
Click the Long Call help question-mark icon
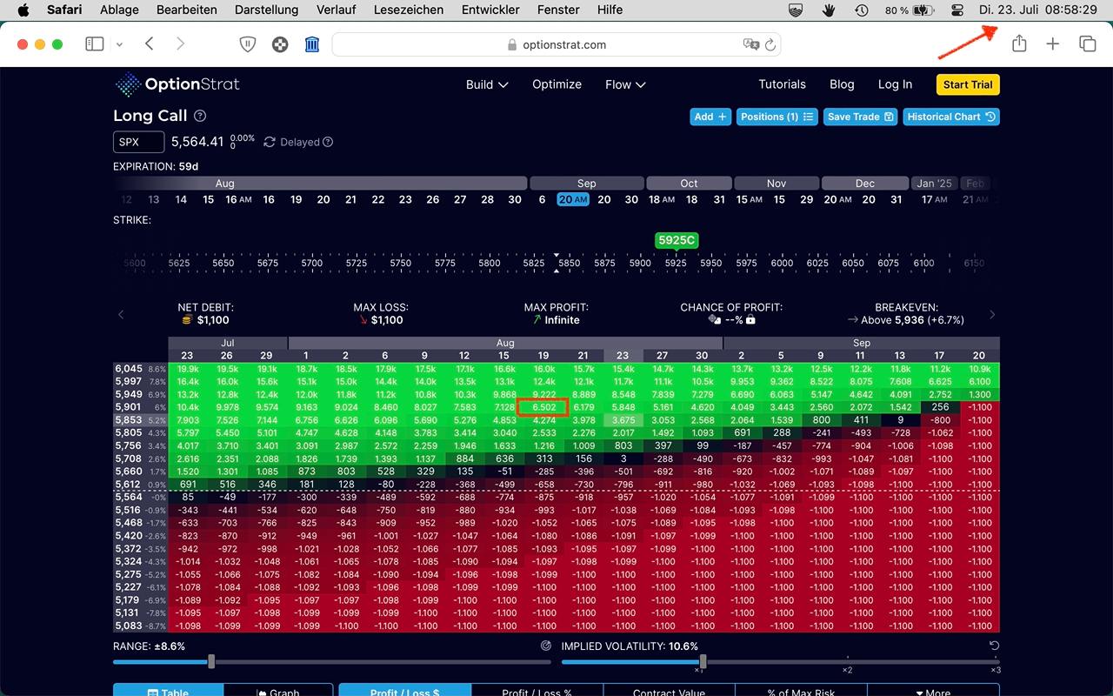pos(200,116)
